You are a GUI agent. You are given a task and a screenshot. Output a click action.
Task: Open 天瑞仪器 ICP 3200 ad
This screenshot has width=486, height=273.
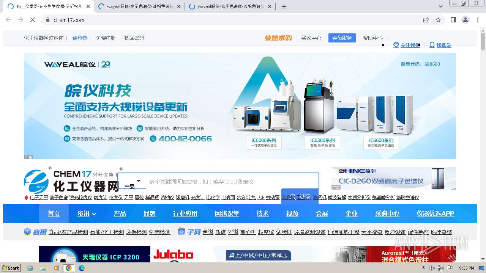95,254
